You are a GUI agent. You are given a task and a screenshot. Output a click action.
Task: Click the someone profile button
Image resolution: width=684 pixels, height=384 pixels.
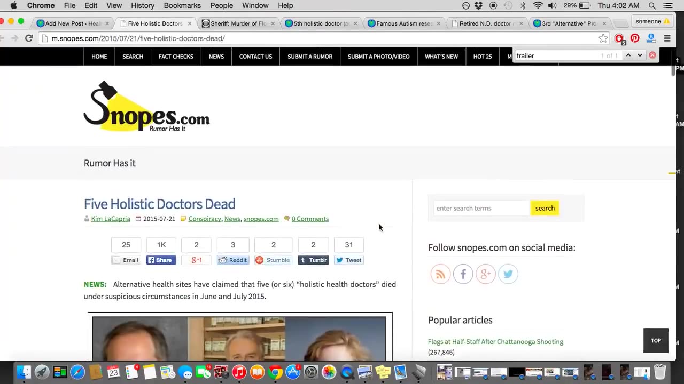click(x=652, y=21)
